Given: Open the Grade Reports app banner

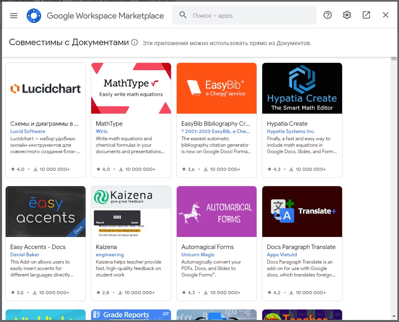Looking at the screenshot, I should [131, 315].
